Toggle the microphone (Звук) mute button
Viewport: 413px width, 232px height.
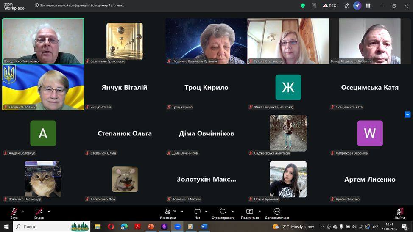coord(14,212)
